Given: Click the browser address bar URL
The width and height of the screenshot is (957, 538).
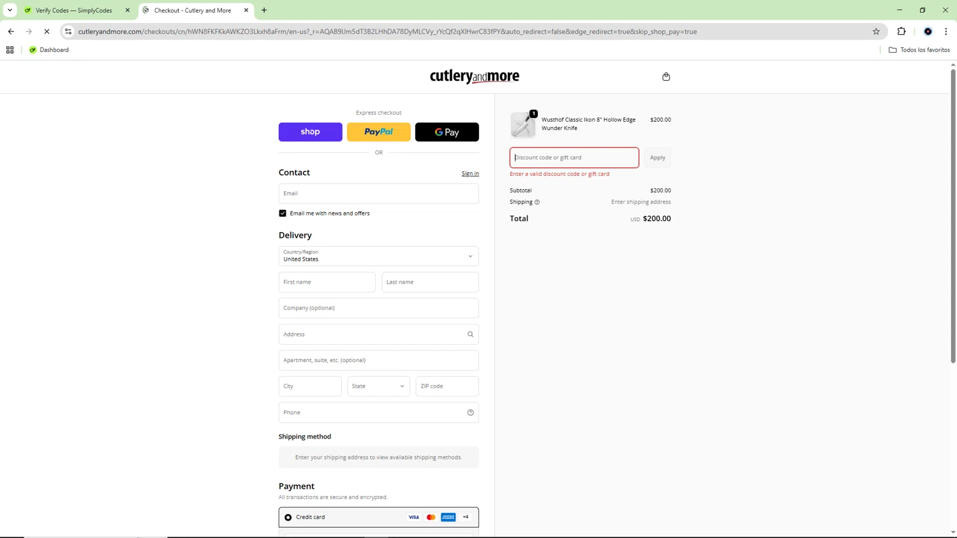Looking at the screenshot, I should [387, 31].
